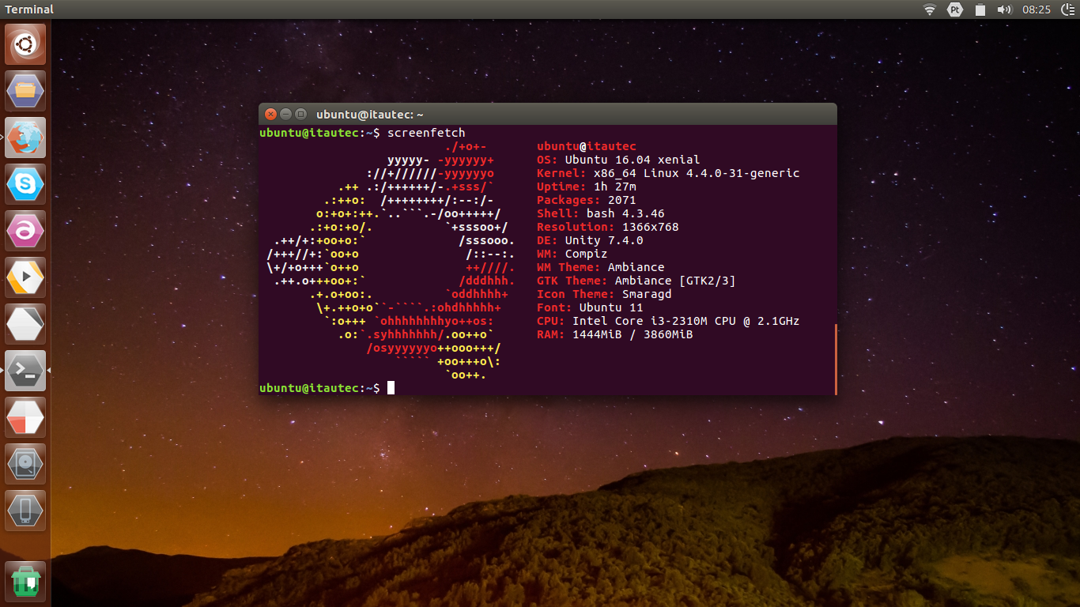Screen dimensions: 1080x607
Task: Click the Terminal label in the top panel
Action: coord(29,9)
